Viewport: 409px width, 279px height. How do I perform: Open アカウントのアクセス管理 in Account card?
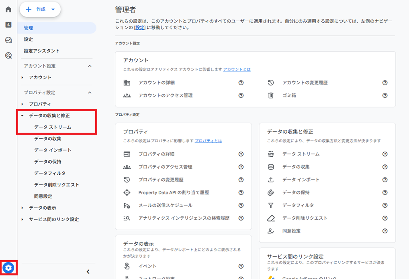tap(166, 95)
